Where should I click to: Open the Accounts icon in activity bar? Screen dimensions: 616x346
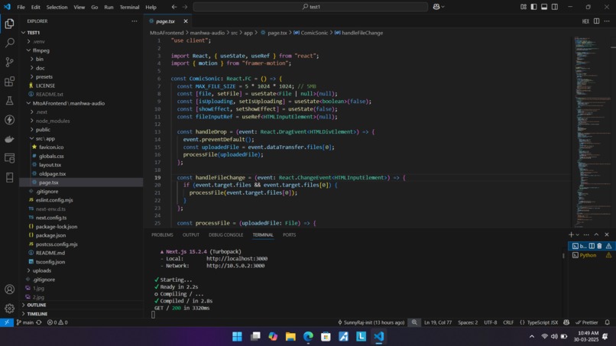point(9,289)
